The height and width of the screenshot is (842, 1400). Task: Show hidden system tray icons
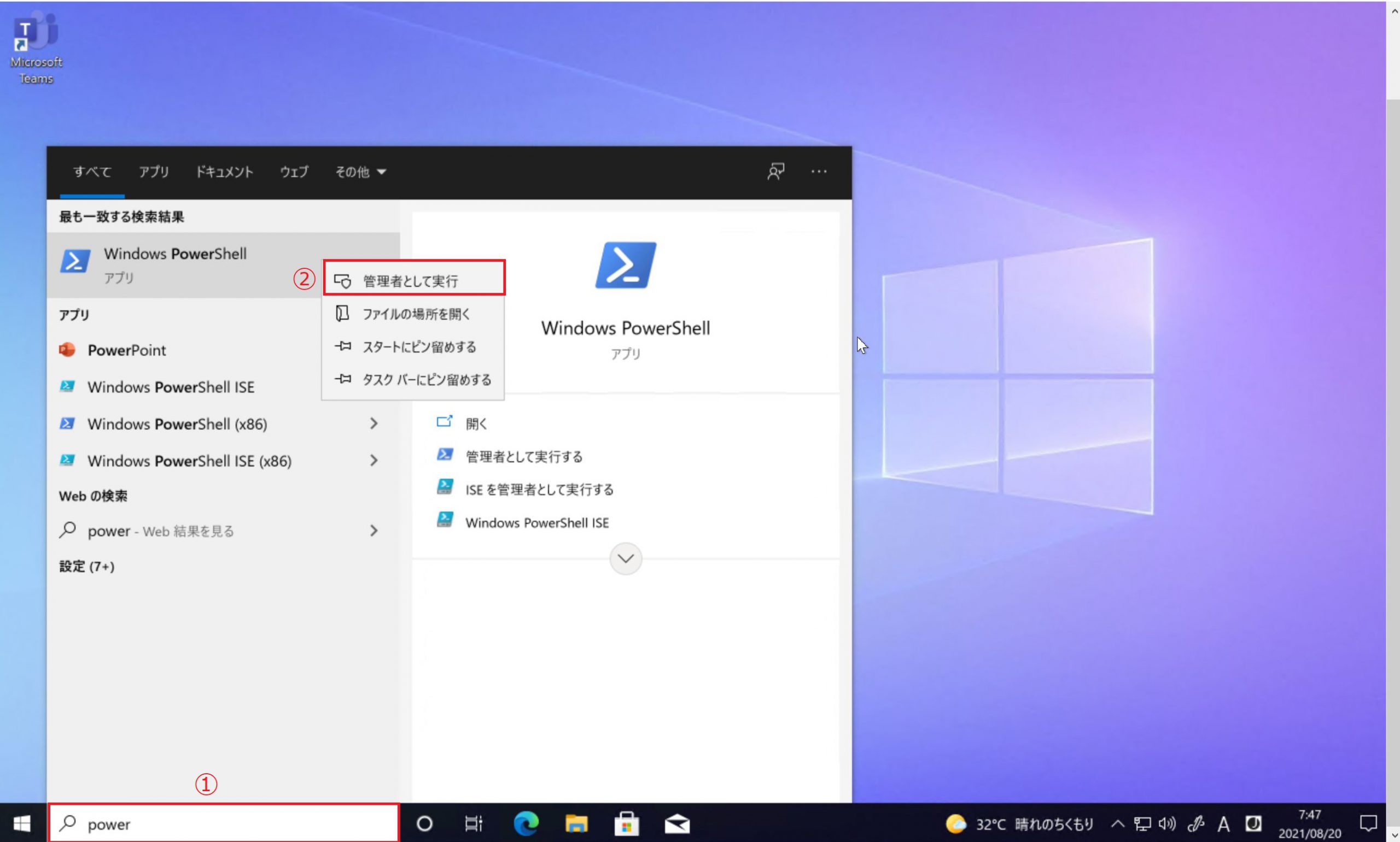pos(1117,823)
